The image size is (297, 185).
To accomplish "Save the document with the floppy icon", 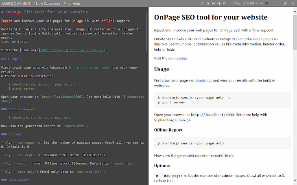I will [213, 3].
